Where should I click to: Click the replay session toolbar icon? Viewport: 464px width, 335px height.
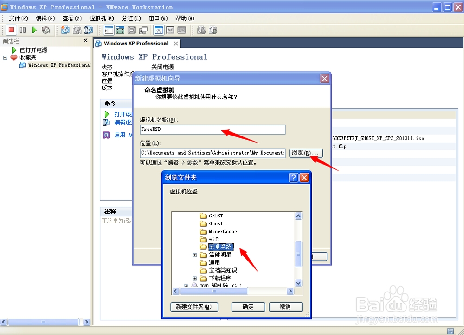point(213,30)
